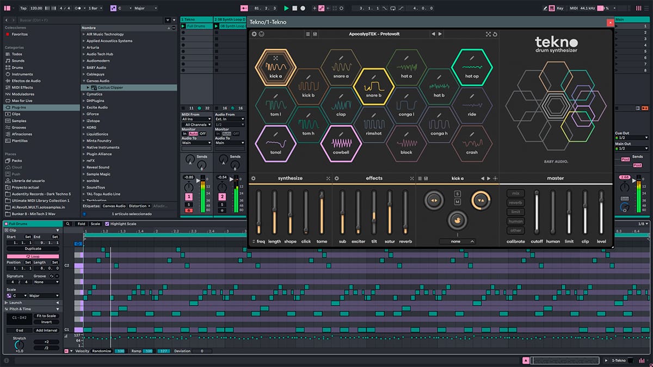Solo kick a with the S button
Image resolution: width=653 pixels, height=367 pixels.
click(458, 194)
